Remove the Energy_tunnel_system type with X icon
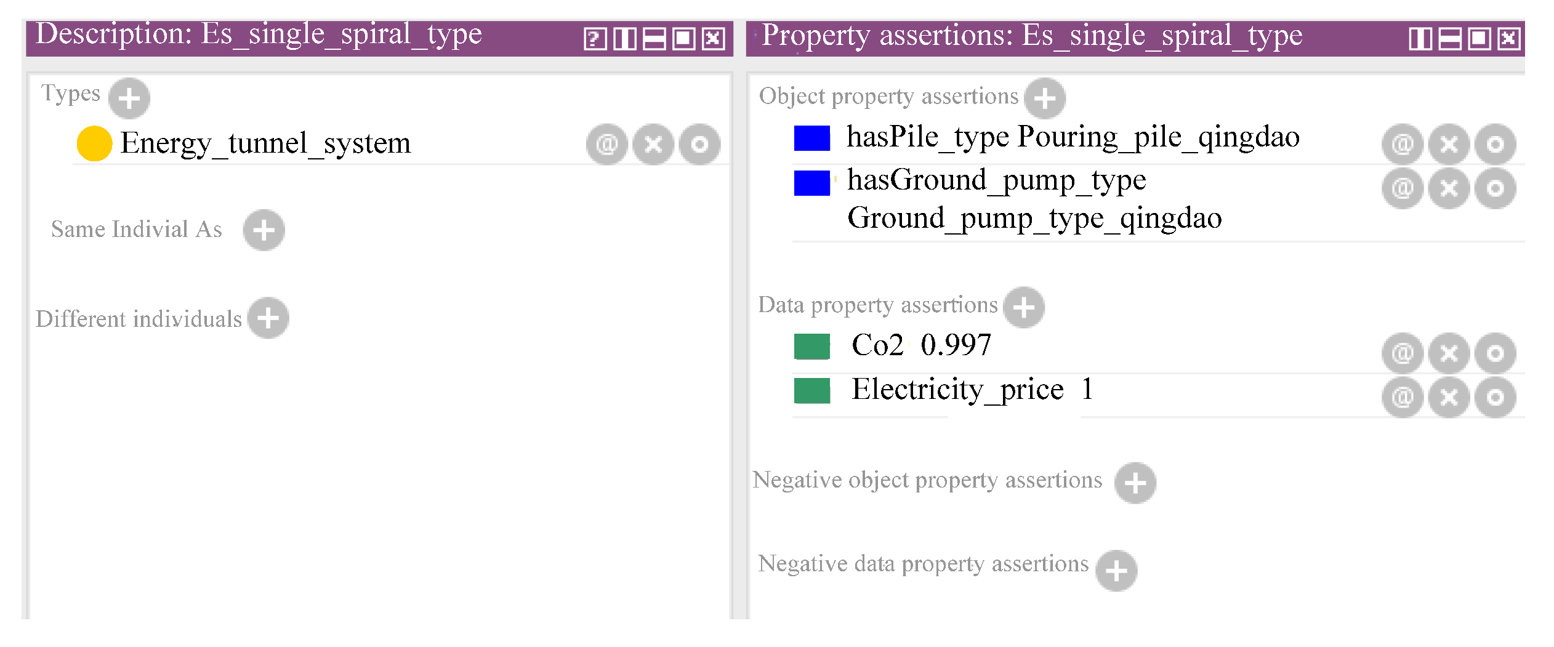Viewport: 1554px width, 647px height. (653, 145)
